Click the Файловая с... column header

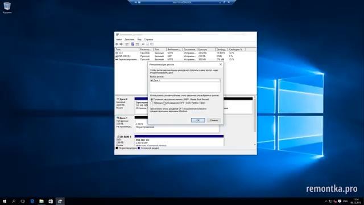(174, 50)
